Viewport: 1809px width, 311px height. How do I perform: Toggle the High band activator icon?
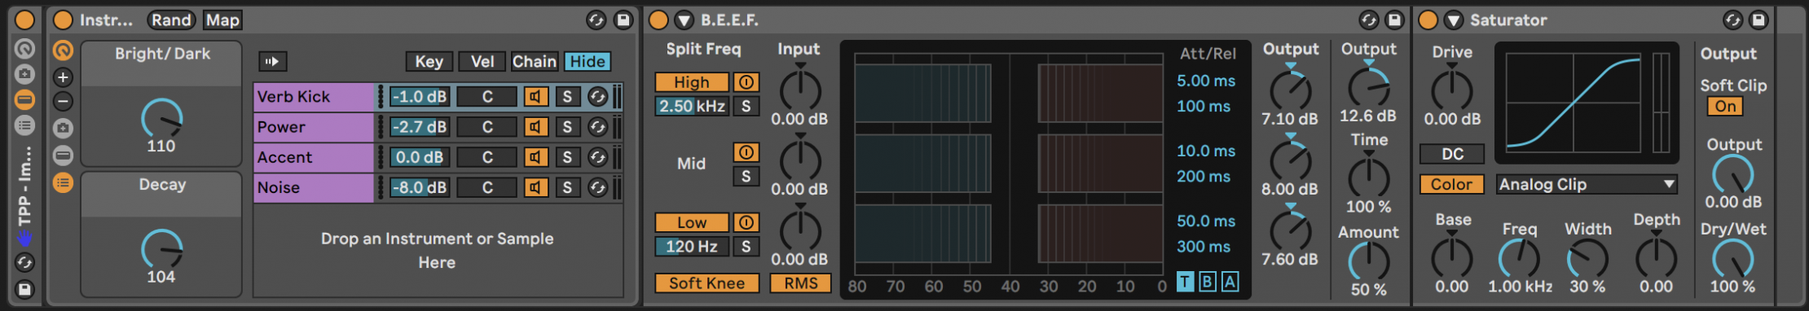(x=746, y=82)
